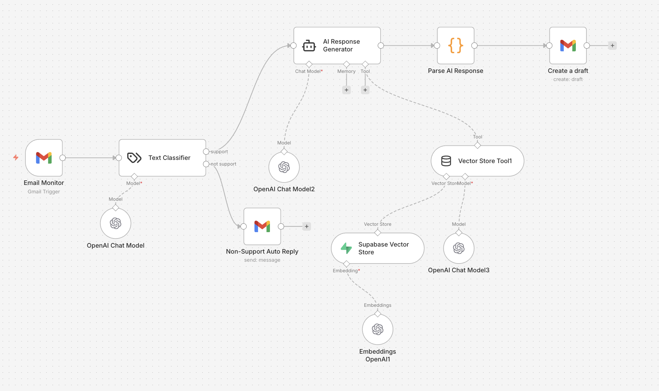Click the Supabase Vector Store Embedding connector
This screenshot has width=659, height=391.
pos(346,264)
